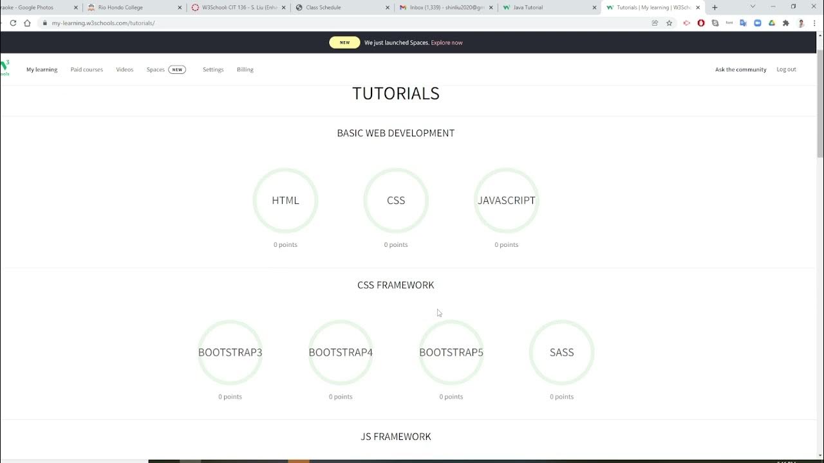Close the Gmail Inbox tab
Screen dimensions: 824x463
pos(491,8)
